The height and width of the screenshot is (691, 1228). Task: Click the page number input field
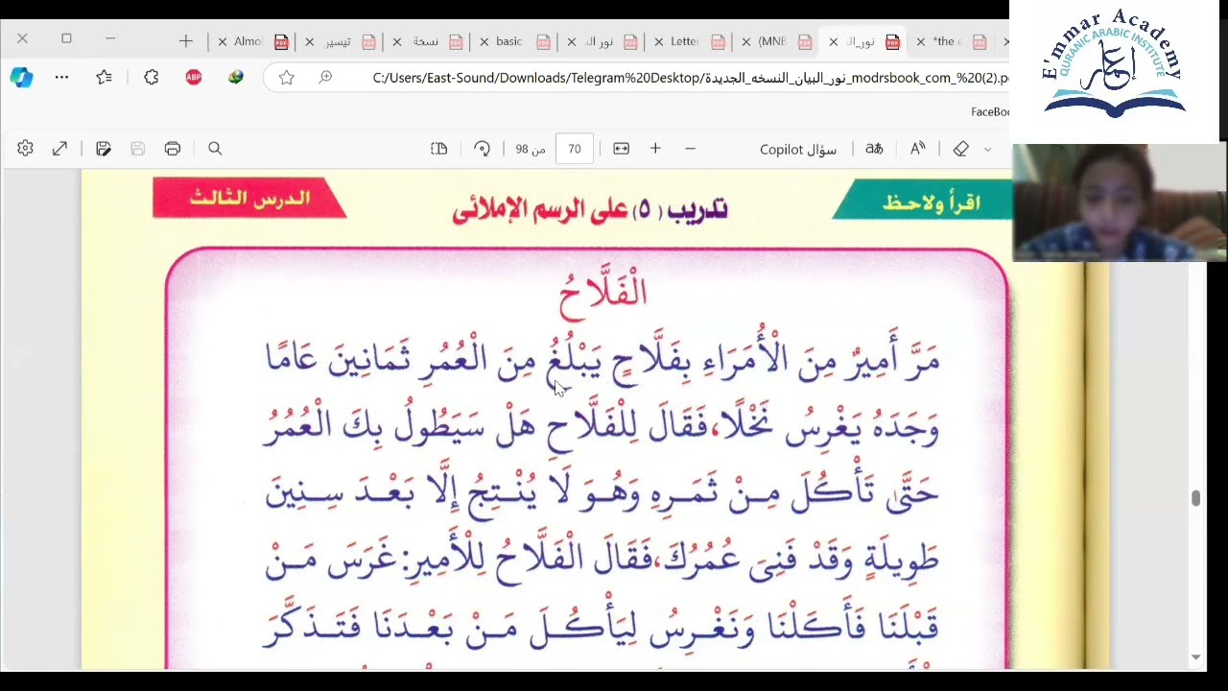(x=574, y=149)
